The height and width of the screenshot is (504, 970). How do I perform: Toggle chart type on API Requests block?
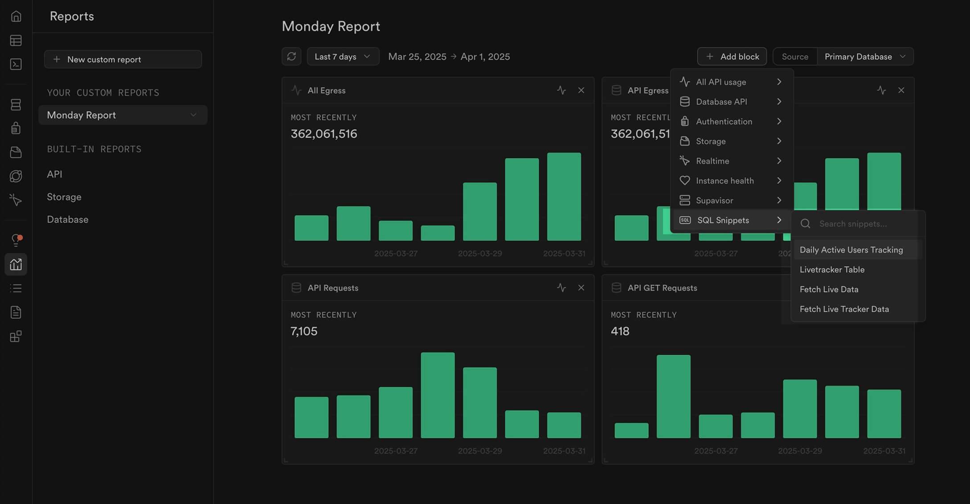[561, 288]
